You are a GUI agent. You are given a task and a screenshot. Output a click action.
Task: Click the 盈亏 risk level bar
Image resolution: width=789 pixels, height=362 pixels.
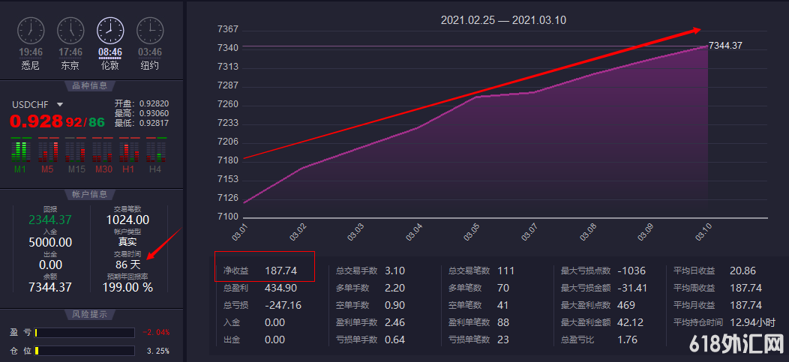coord(84,333)
